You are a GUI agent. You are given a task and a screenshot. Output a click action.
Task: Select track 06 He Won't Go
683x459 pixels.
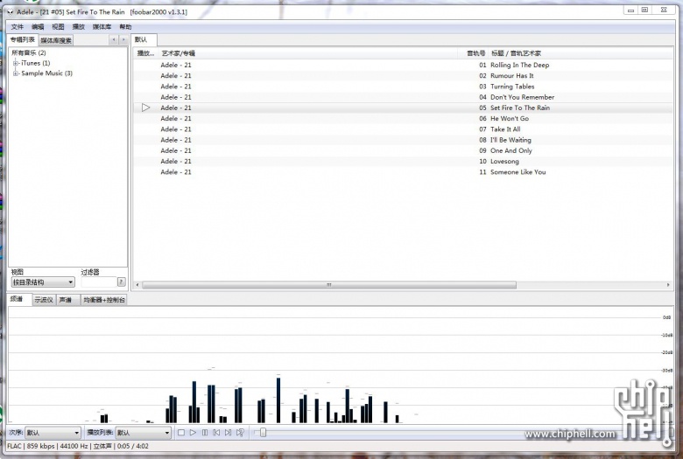(x=403, y=118)
